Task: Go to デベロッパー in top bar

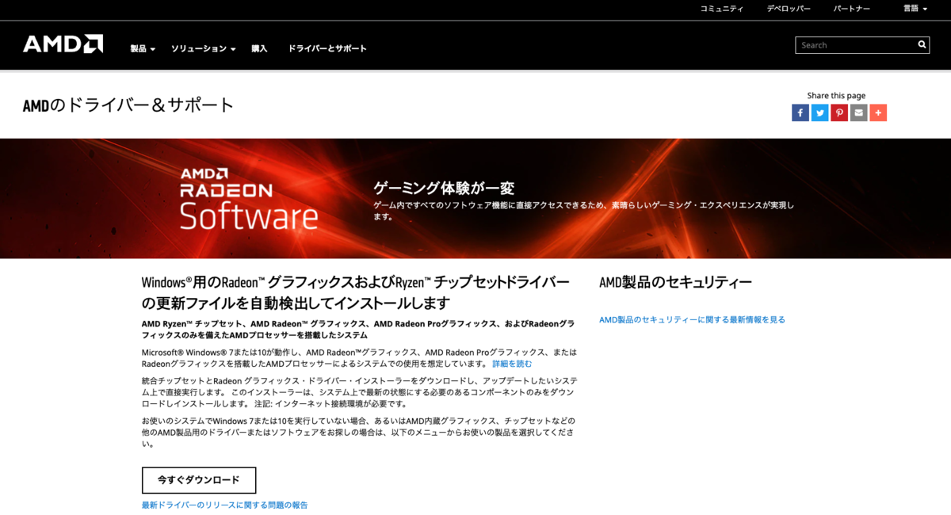Action: (x=789, y=9)
